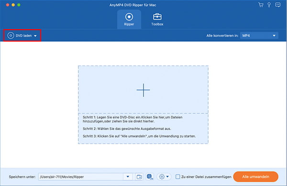Open the shopping cart purchase icon
287x186 pixels.
coord(261,5)
